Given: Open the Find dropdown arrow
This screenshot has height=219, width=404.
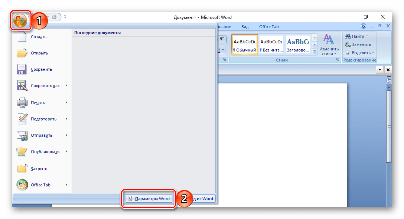Looking at the screenshot, I should point(367,36).
